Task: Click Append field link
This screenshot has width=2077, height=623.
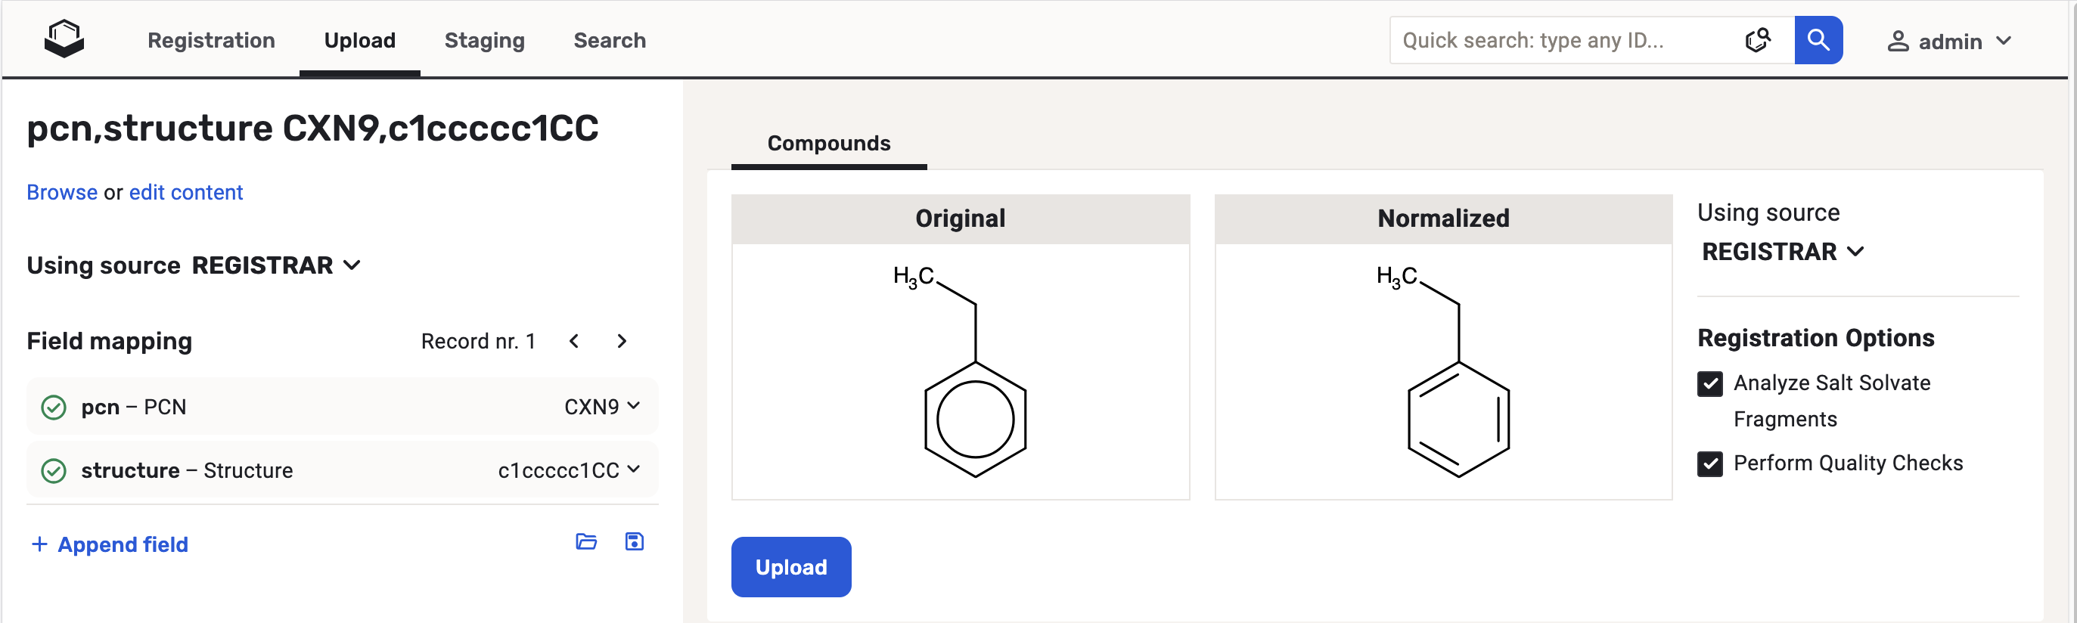Action: point(110,545)
